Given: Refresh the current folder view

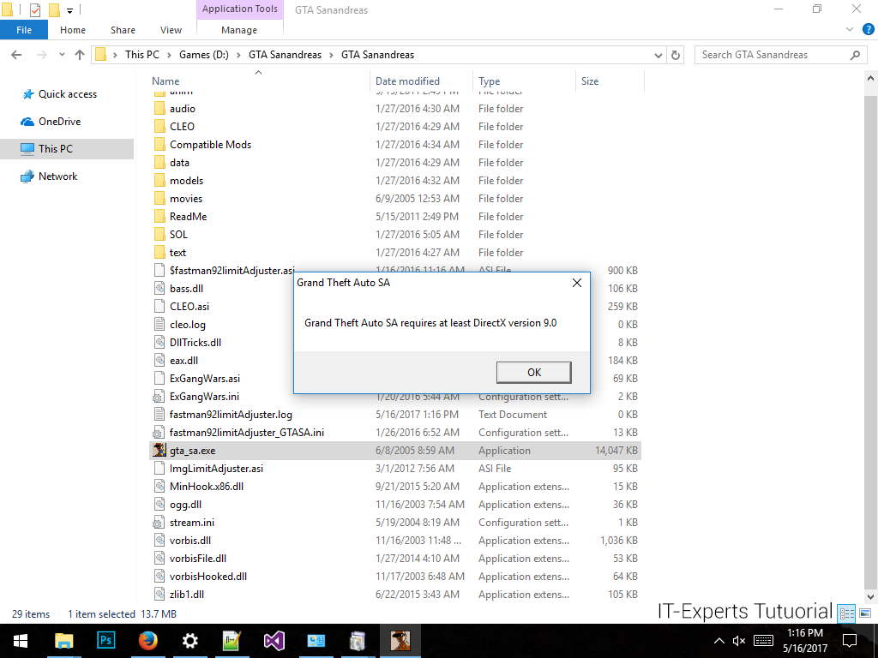Looking at the screenshot, I should 676,55.
